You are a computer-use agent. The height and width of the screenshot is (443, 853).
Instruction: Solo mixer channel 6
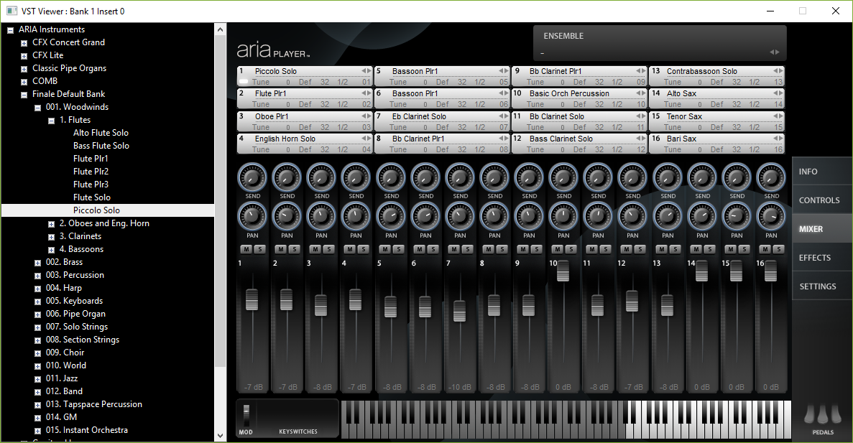(x=433, y=249)
